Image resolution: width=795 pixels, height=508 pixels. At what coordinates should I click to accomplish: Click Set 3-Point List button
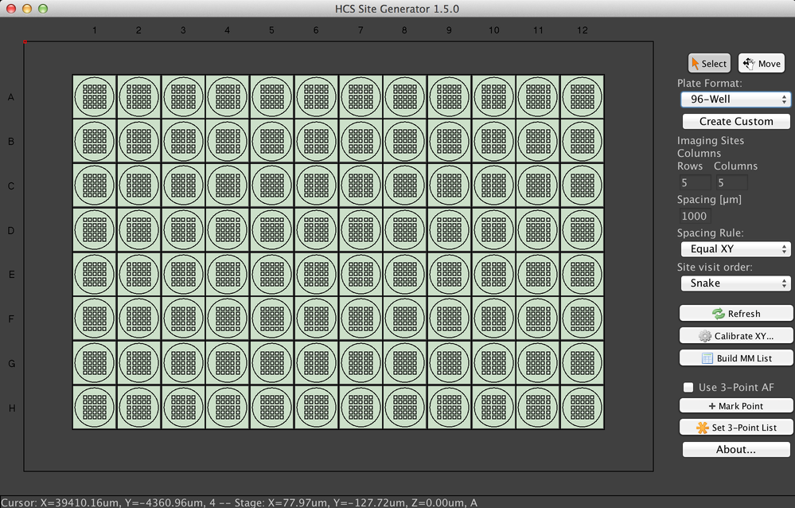[x=736, y=428]
